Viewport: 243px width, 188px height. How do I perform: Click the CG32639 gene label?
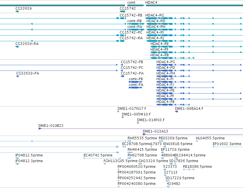[23, 9]
